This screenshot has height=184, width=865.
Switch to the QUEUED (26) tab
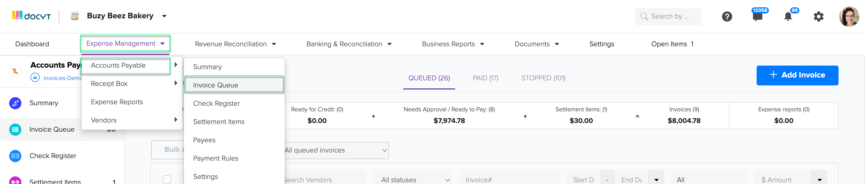429,78
